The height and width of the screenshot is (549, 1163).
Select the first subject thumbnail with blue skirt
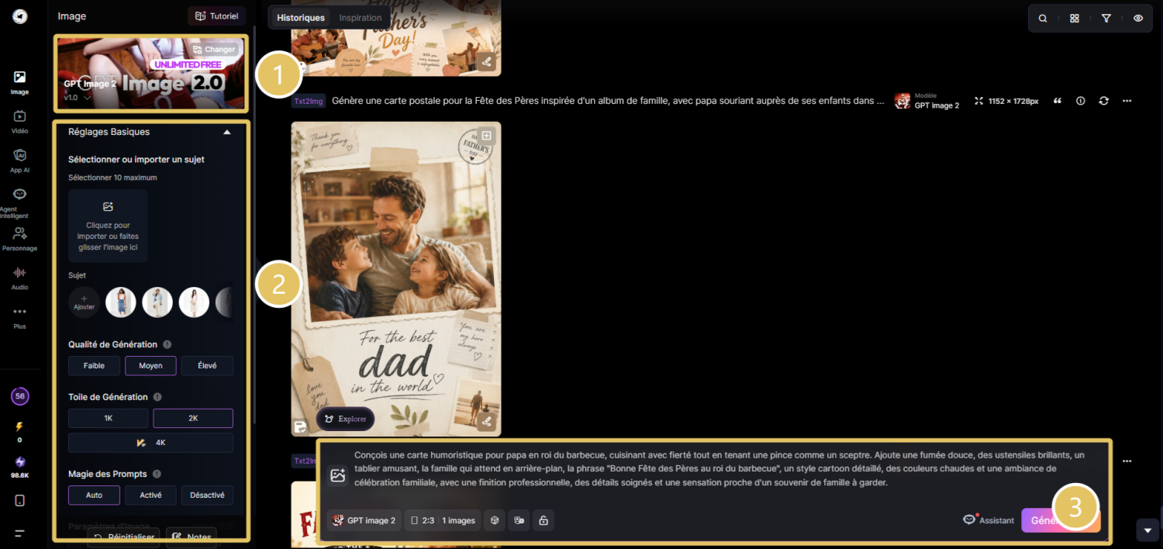point(121,302)
